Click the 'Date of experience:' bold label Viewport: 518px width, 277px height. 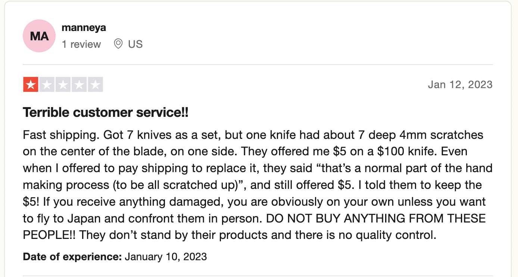pos(72,257)
